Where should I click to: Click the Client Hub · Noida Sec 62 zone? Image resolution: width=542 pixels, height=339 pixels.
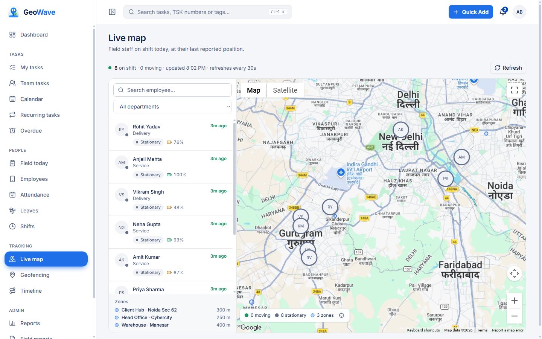(172, 310)
